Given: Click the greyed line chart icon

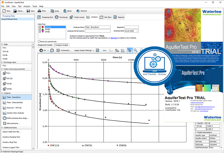Looking at the screenshot, I should [x=111, y=50].
